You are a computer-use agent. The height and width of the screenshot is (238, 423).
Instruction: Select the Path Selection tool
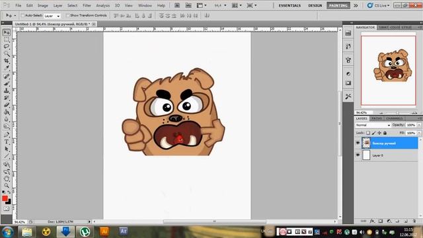[7, 149]
